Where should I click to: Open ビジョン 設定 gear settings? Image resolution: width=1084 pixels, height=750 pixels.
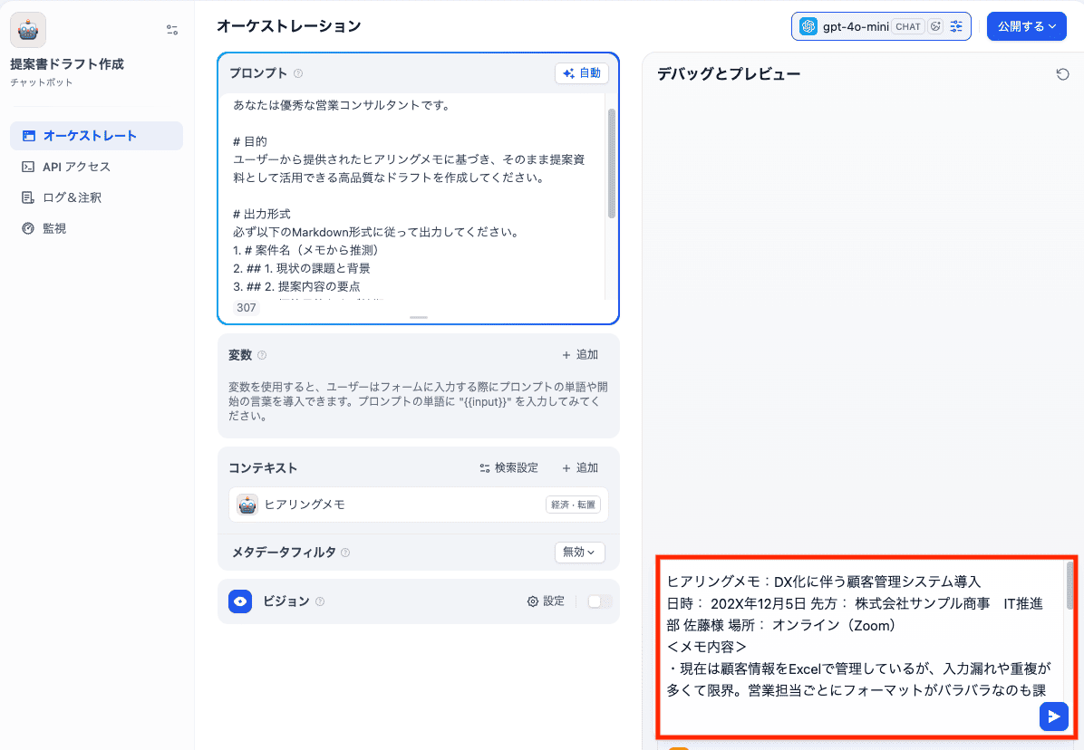coord(547,601)
